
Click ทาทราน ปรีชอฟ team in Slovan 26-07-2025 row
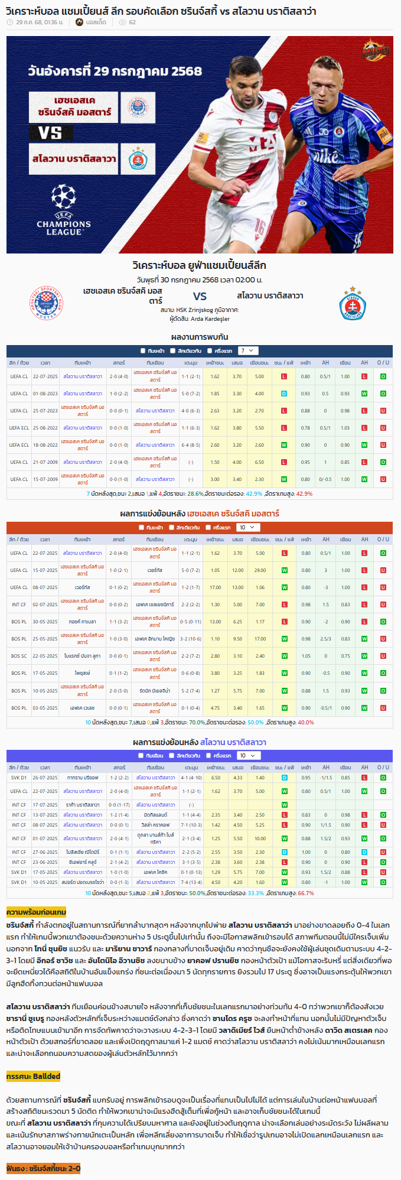click(83, 778)
